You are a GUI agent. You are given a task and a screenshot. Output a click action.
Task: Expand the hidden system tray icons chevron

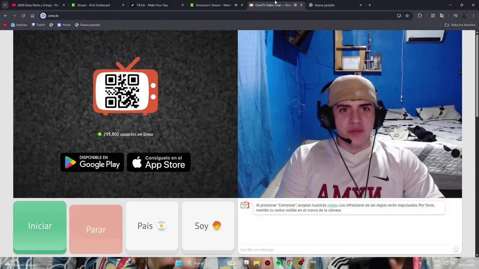click(419, 263)
